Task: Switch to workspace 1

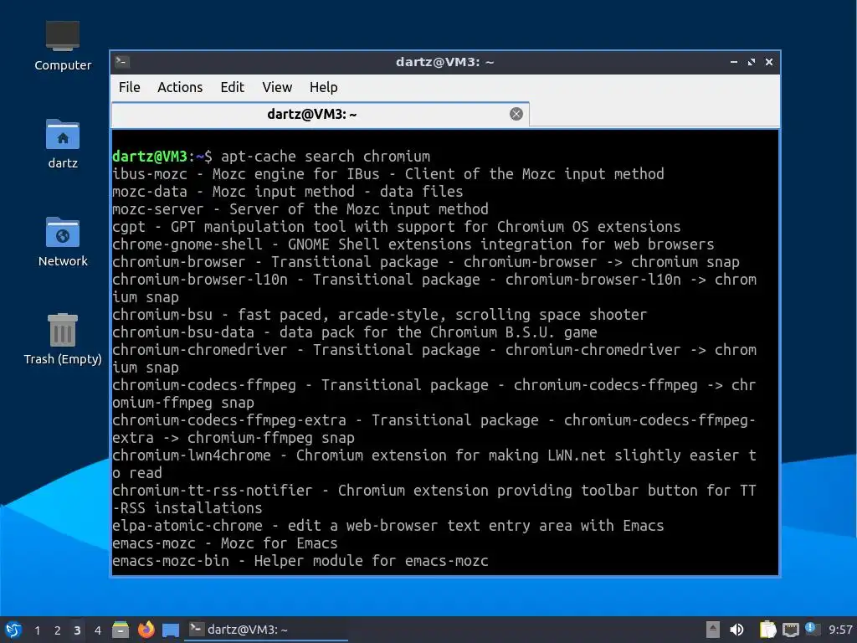Action: tap(37, 630)
